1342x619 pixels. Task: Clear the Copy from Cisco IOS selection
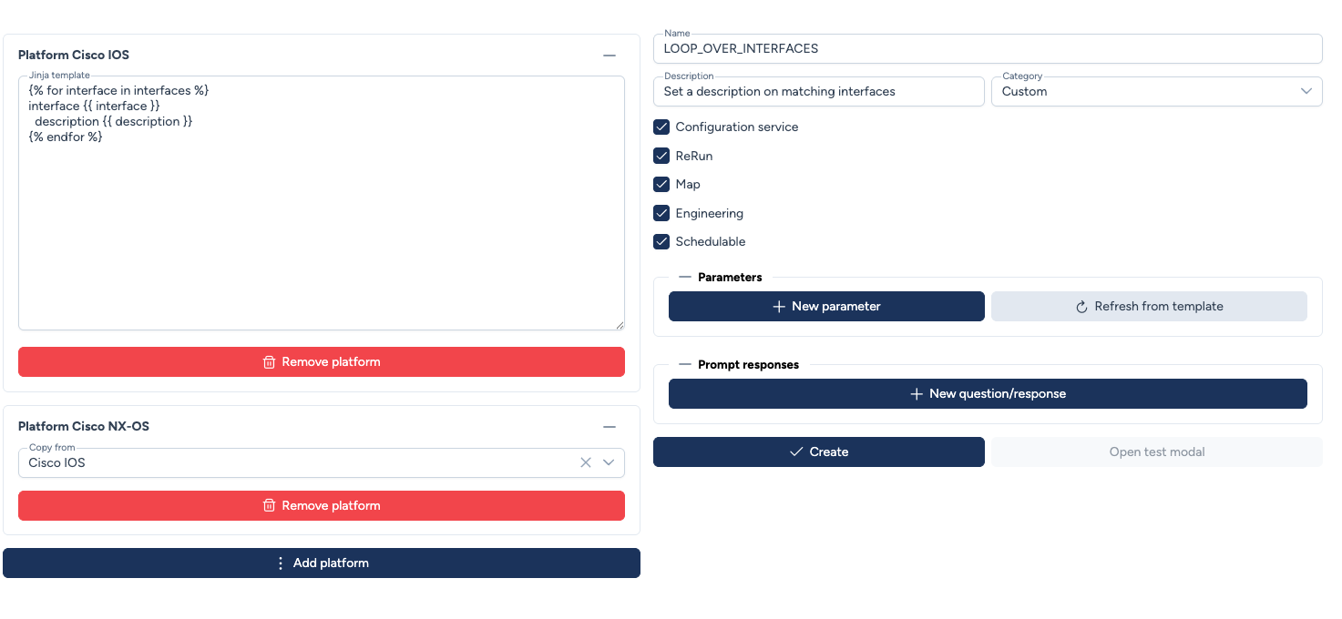586,462
